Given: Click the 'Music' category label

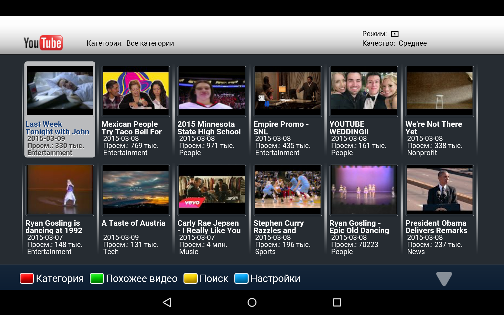Looking at the screenshot, I should click(188, 252).
